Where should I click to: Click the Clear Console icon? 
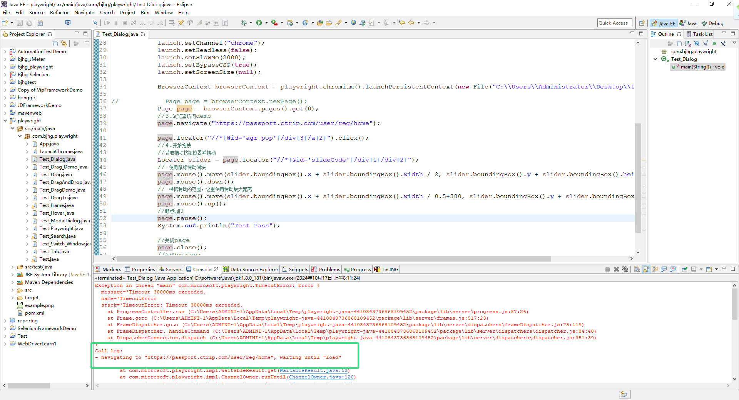click(x=637, y=269)
